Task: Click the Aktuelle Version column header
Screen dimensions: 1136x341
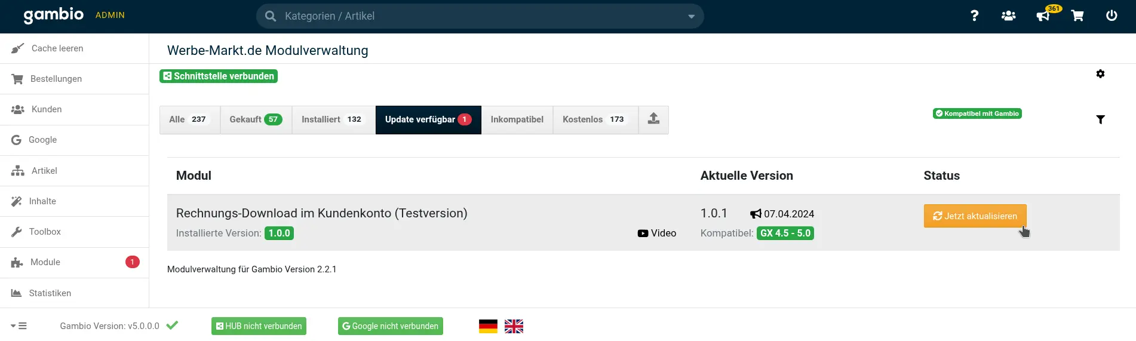Action: tap(747, 176)
